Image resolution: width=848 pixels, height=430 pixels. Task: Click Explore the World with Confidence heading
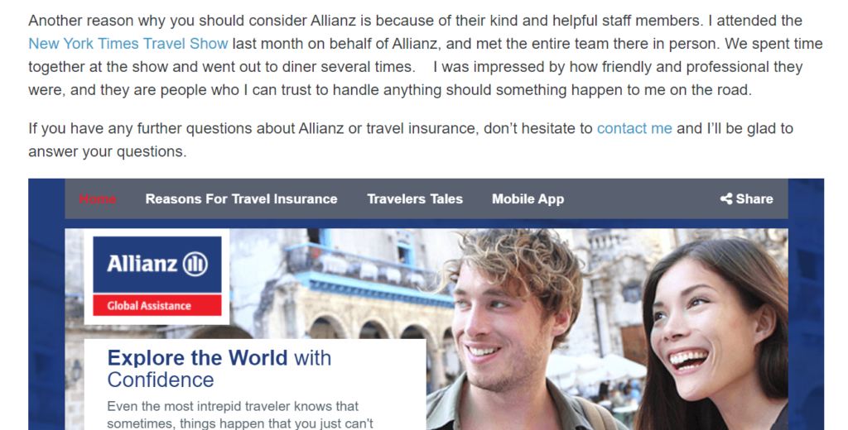[x=219, y=369]
